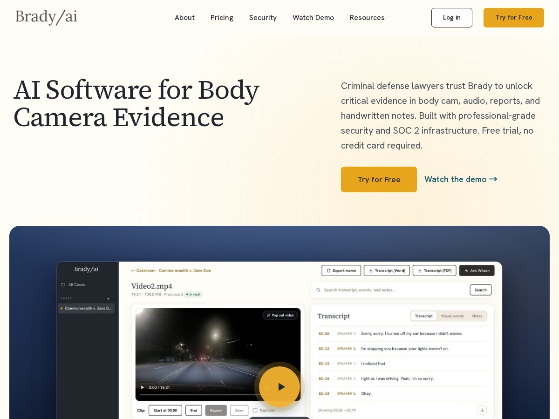Open Ask Wilson assistant

point(477,270)
